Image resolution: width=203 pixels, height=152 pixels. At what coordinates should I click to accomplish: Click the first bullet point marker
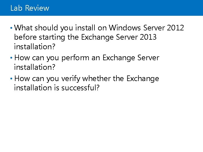(12, 28)
